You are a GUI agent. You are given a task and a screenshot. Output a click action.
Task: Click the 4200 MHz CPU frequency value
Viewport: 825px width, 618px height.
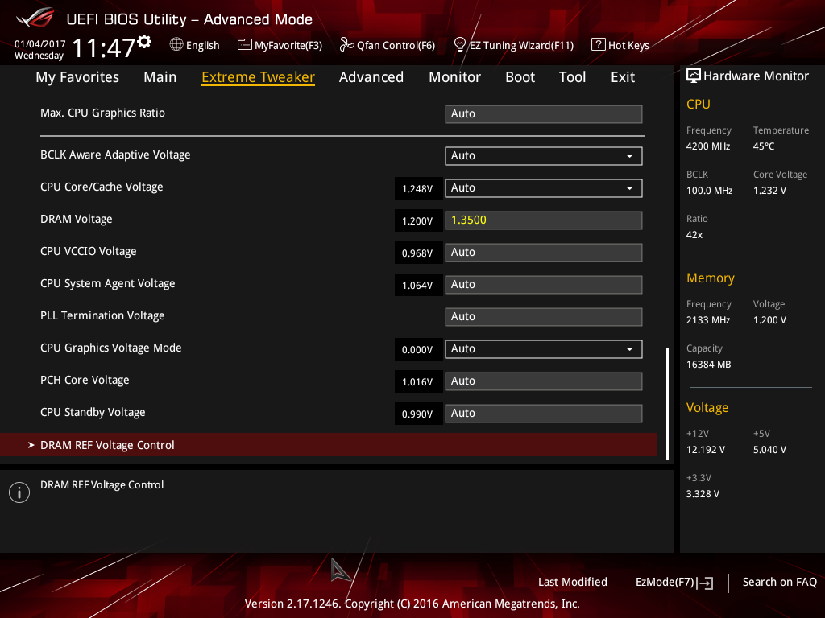click(x=708, y=146)
